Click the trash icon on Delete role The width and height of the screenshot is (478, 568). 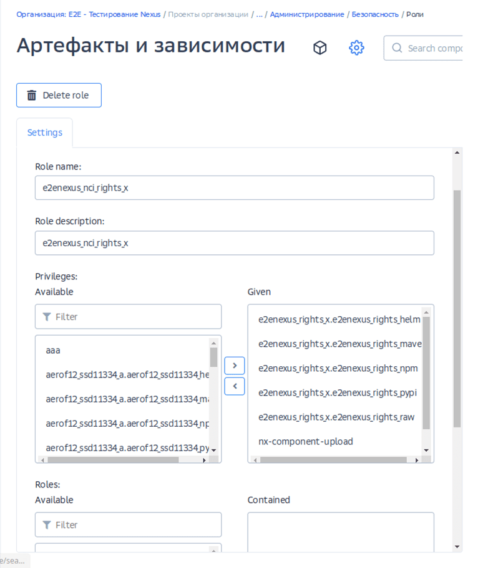(x=32, y=96)
